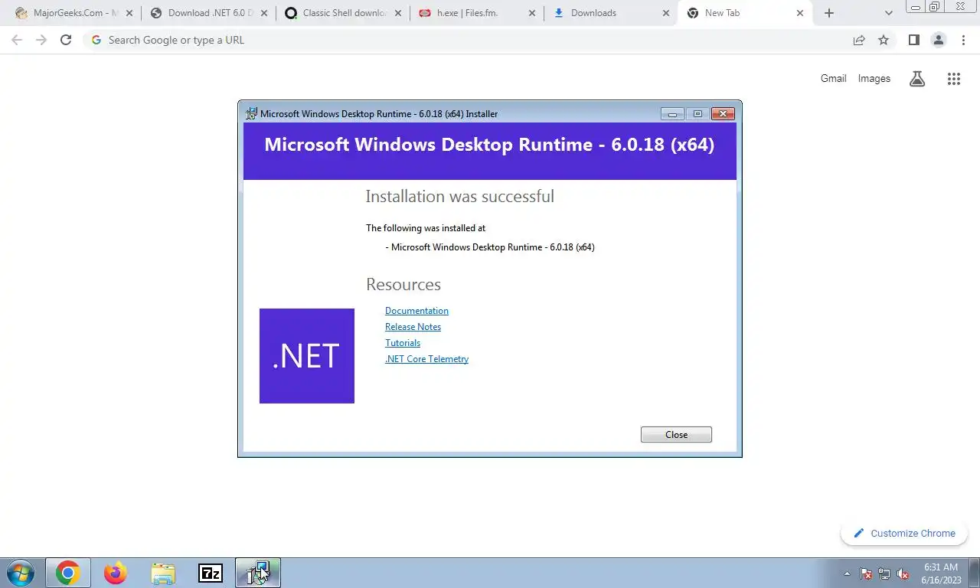This screenshot has height=588, width=980.
Task: Open the Documentation link
Action: 416,311
